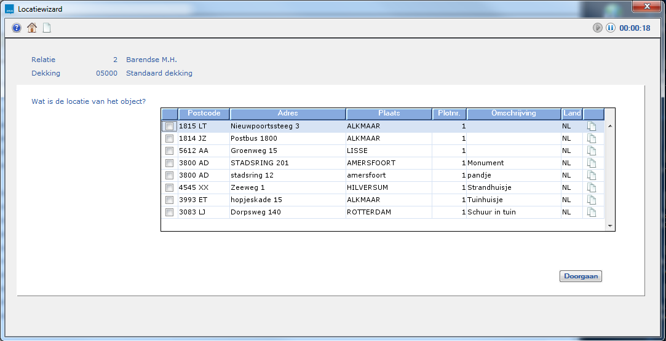666x341 pixels.
Task: Open the home icon in toolbar
Action: 32,28
